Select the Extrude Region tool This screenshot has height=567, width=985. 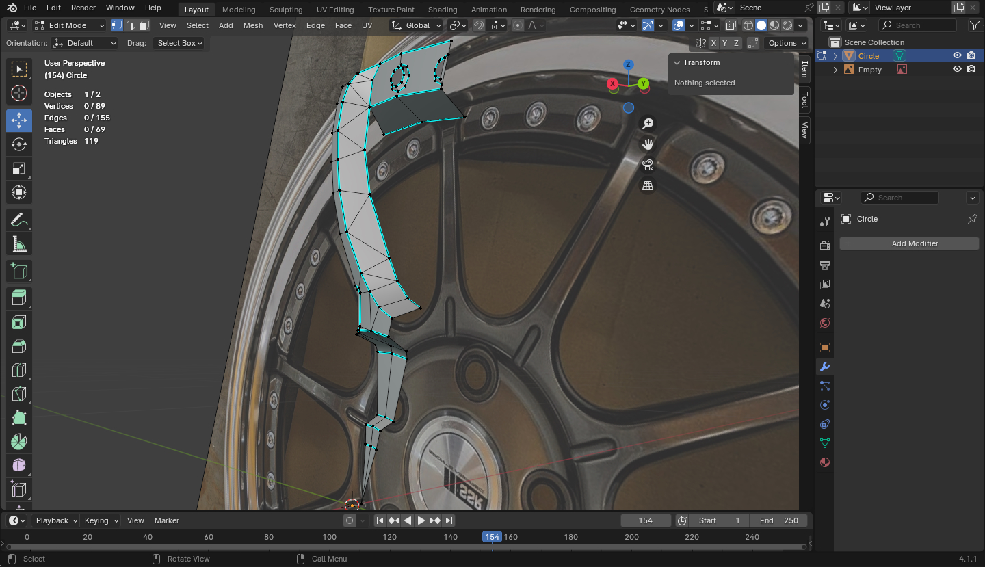[19, 298]
